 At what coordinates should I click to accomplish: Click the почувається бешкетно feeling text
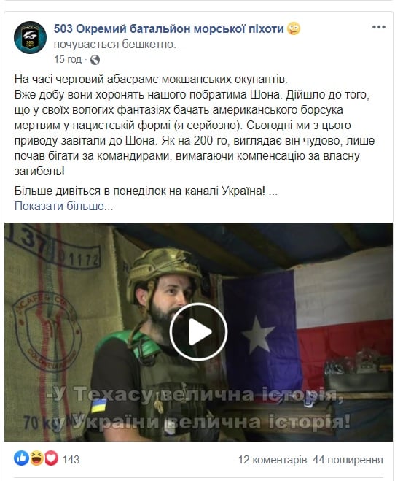[115, 45]
